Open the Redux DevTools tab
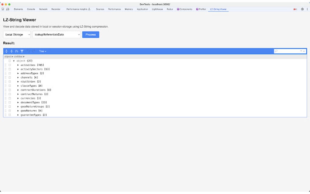Viewport: 310px width, 194px height. point(170,9)
